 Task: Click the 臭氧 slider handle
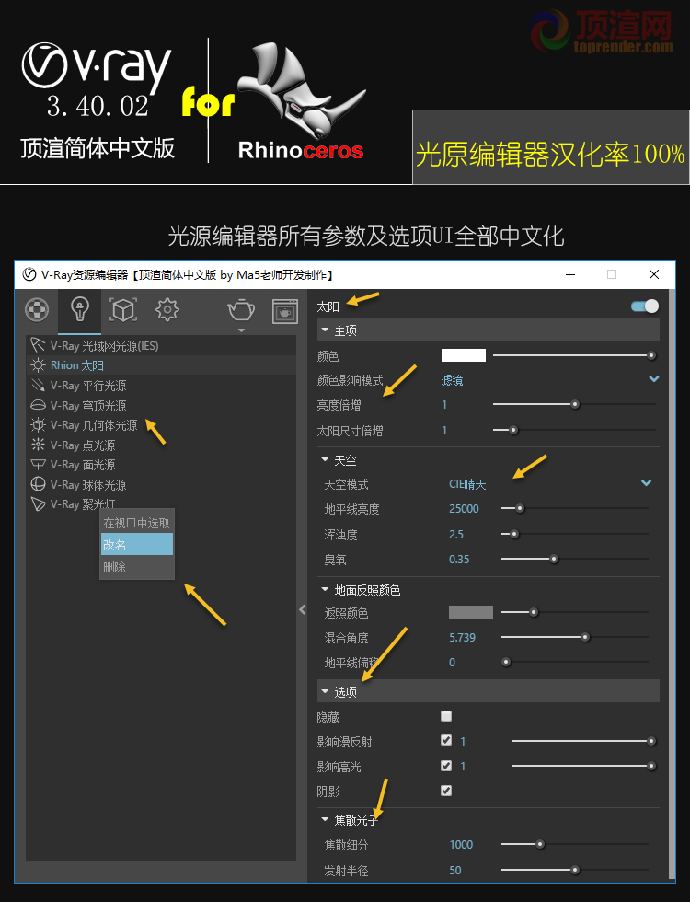554,559
